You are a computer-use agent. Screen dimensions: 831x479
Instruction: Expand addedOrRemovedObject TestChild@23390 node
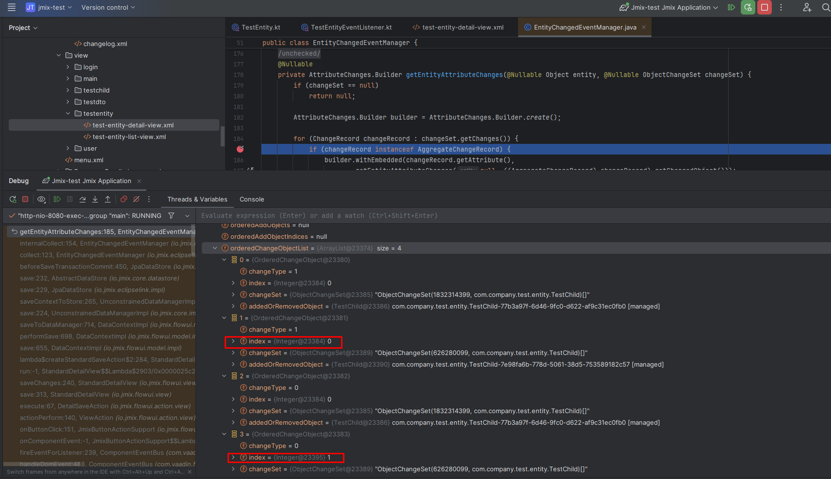[x=233, y=364]
